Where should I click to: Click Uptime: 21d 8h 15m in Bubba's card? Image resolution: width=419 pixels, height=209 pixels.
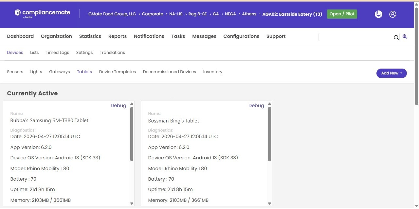[32, 189]
